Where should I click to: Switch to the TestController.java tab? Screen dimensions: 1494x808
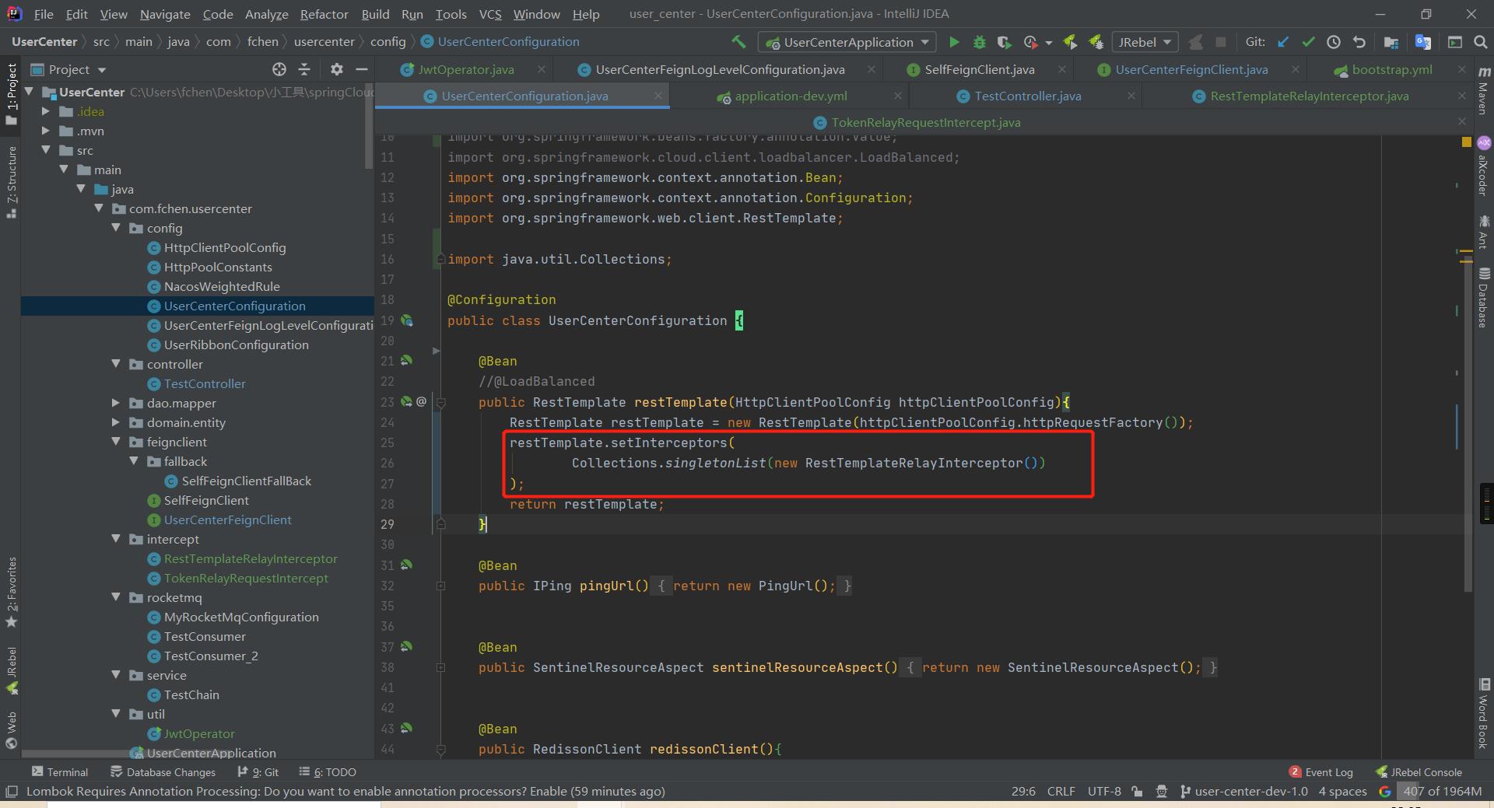(1027, 96)
